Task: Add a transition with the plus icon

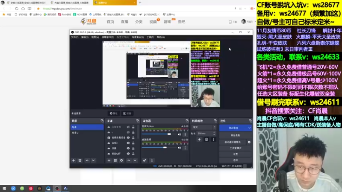Action: pyautogui.click(x=199, y=140)
